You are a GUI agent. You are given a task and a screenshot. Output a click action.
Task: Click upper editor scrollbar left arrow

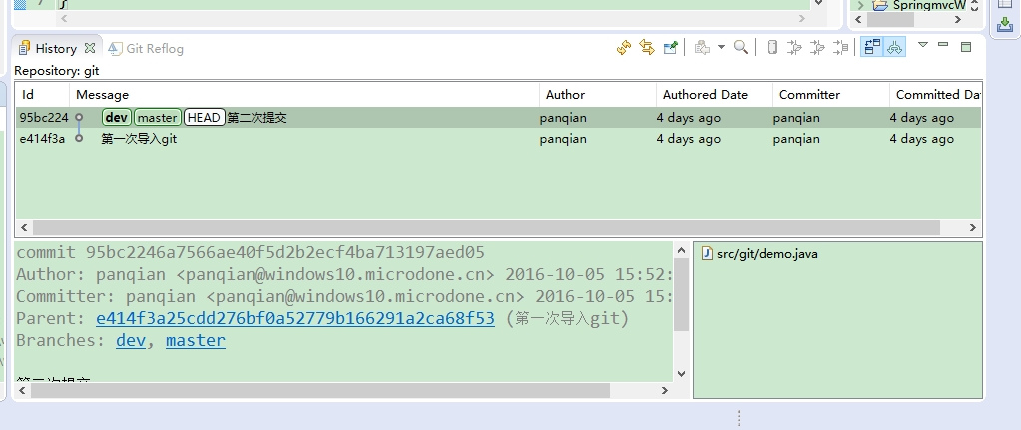65,19
